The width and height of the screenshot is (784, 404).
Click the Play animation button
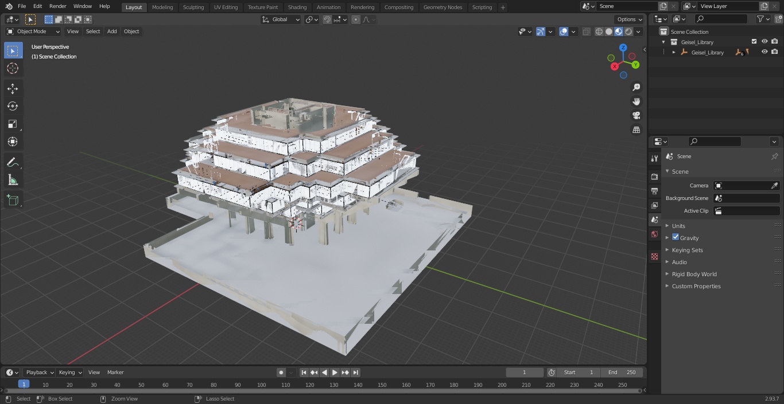click(335, 372)
